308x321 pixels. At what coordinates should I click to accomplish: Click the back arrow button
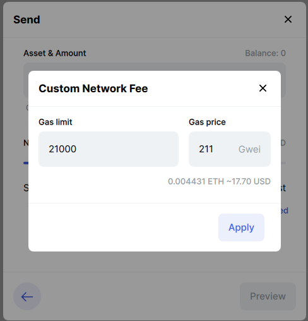(27, 296)
